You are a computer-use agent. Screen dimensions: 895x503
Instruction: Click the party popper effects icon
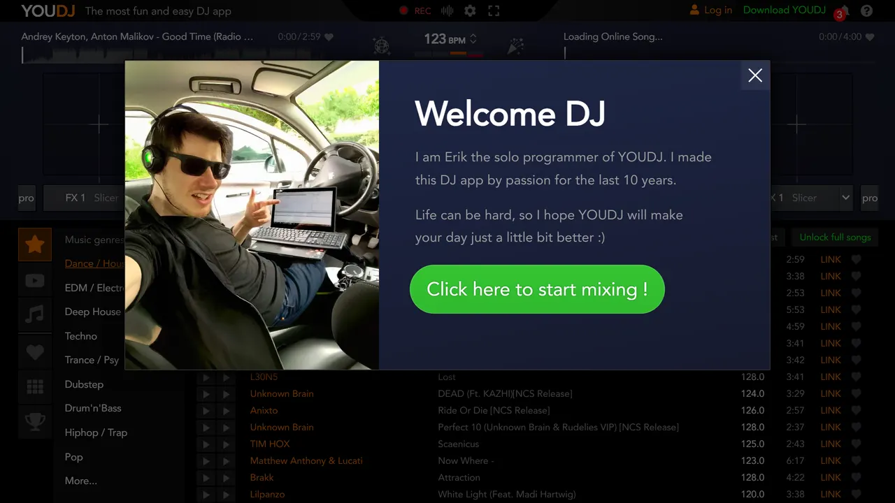(x=515, y=46)
